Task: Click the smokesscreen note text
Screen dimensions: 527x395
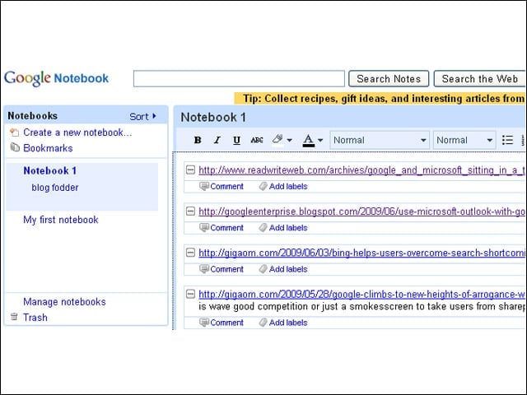Action: (x=361, y=306)
